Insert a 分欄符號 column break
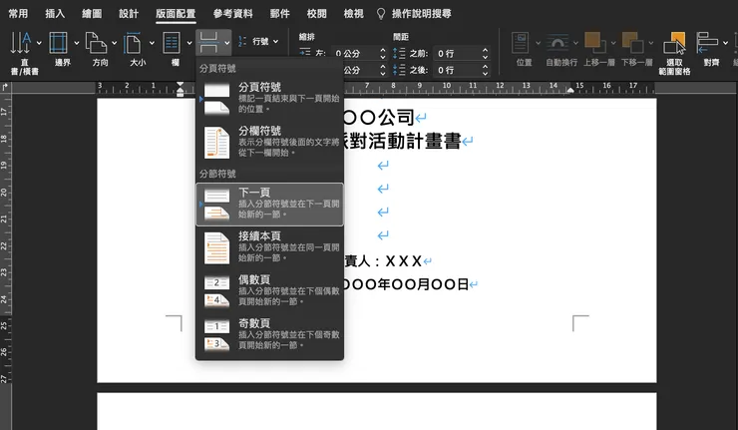Viewport: 738px width, 430px height. pyautogui.click(x=269, y=142)
